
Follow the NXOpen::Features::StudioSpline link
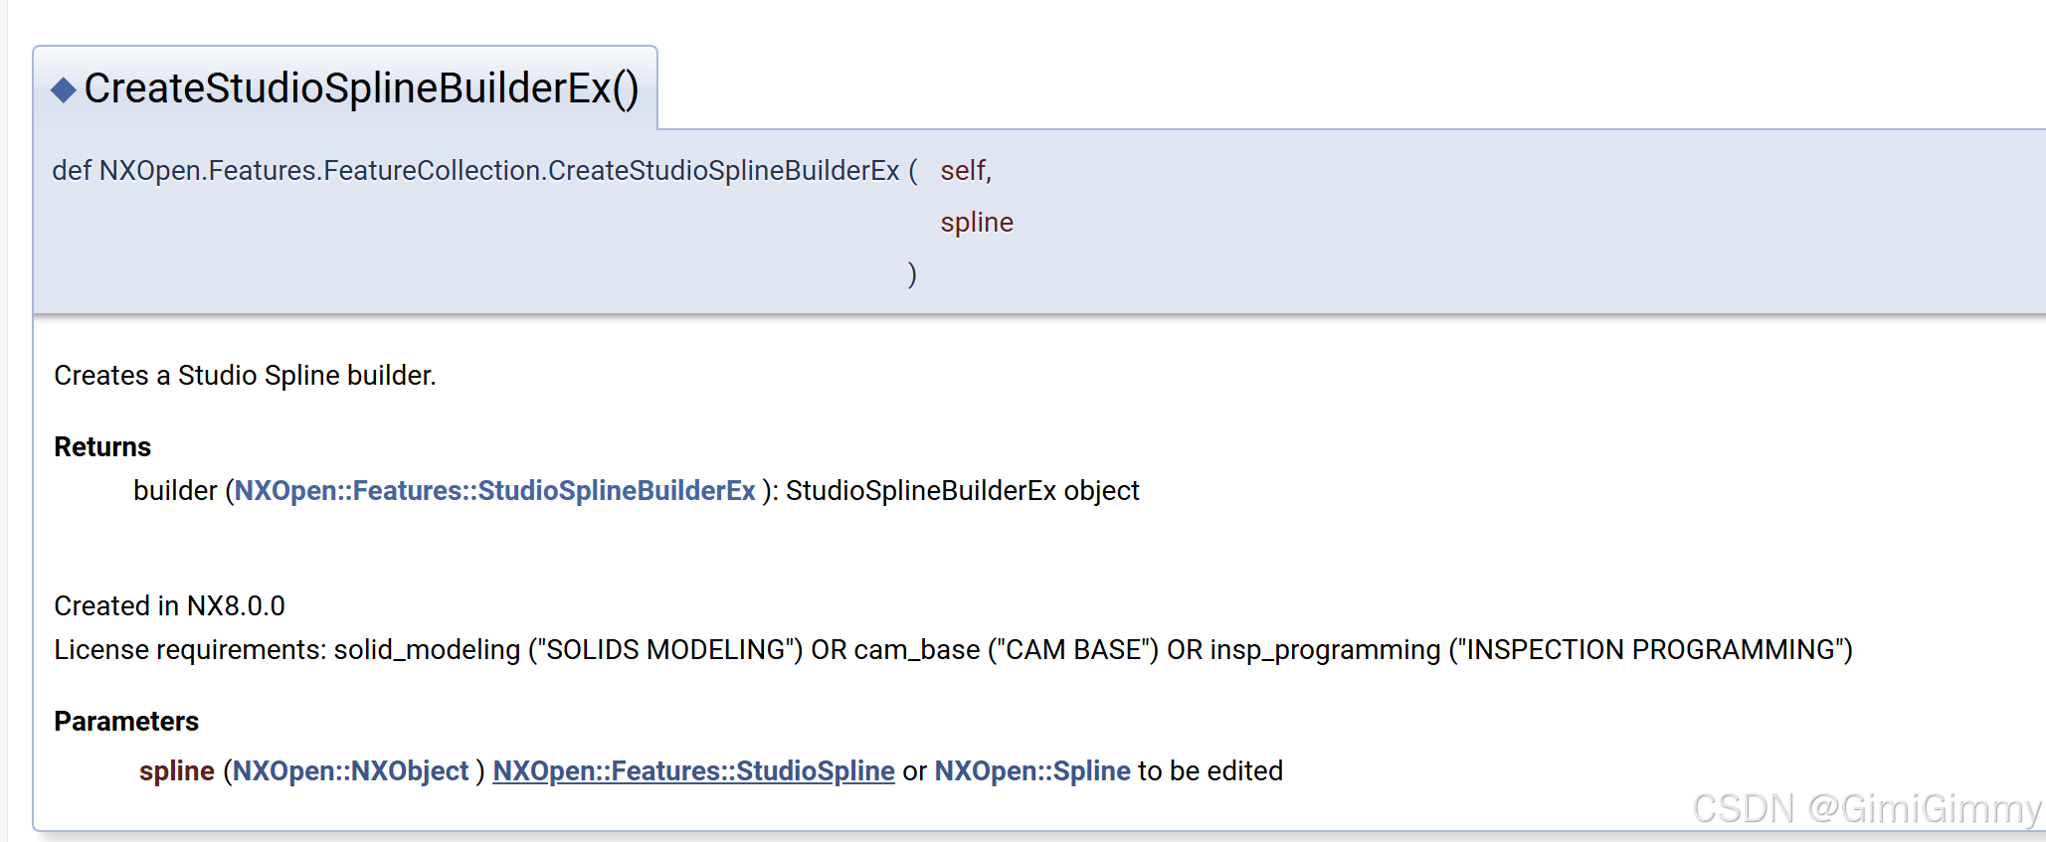(693, 771)
